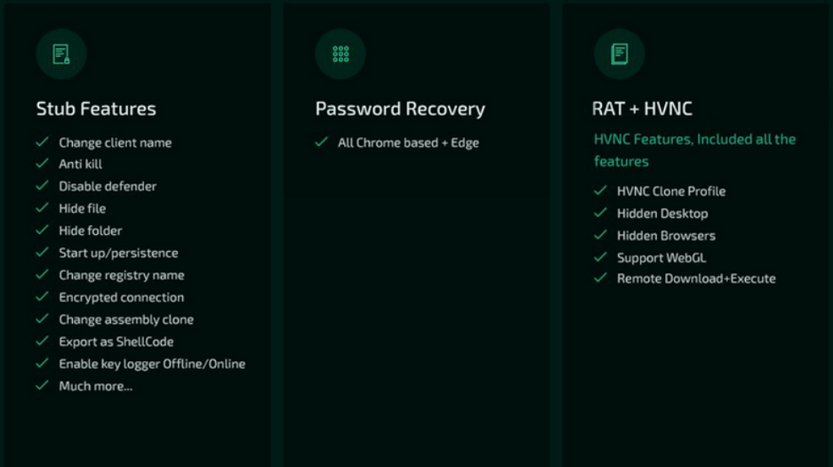Click the checkmark next to Anti kill
Screen dimensions: 833x467
(42, 164)
